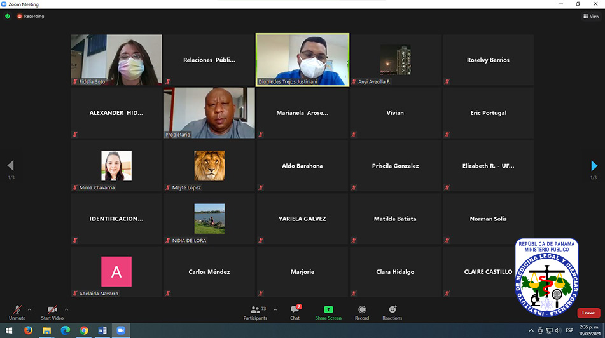Screen dimensions: 605x338
Task: Click the volume speaker tray icon
Action: 557,330
